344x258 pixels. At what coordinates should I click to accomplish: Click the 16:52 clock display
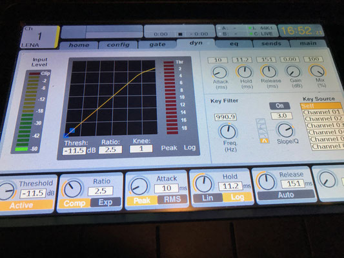(x=301, y=30)
